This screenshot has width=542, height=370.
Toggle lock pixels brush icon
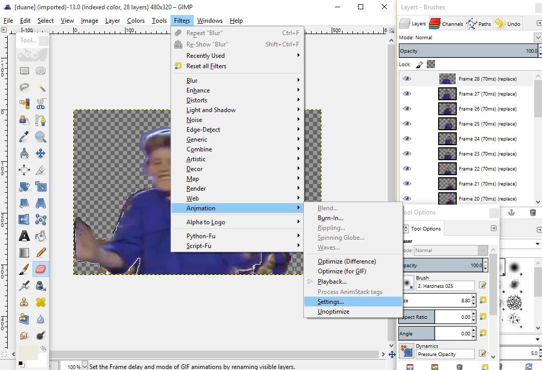tap(420, 64)
